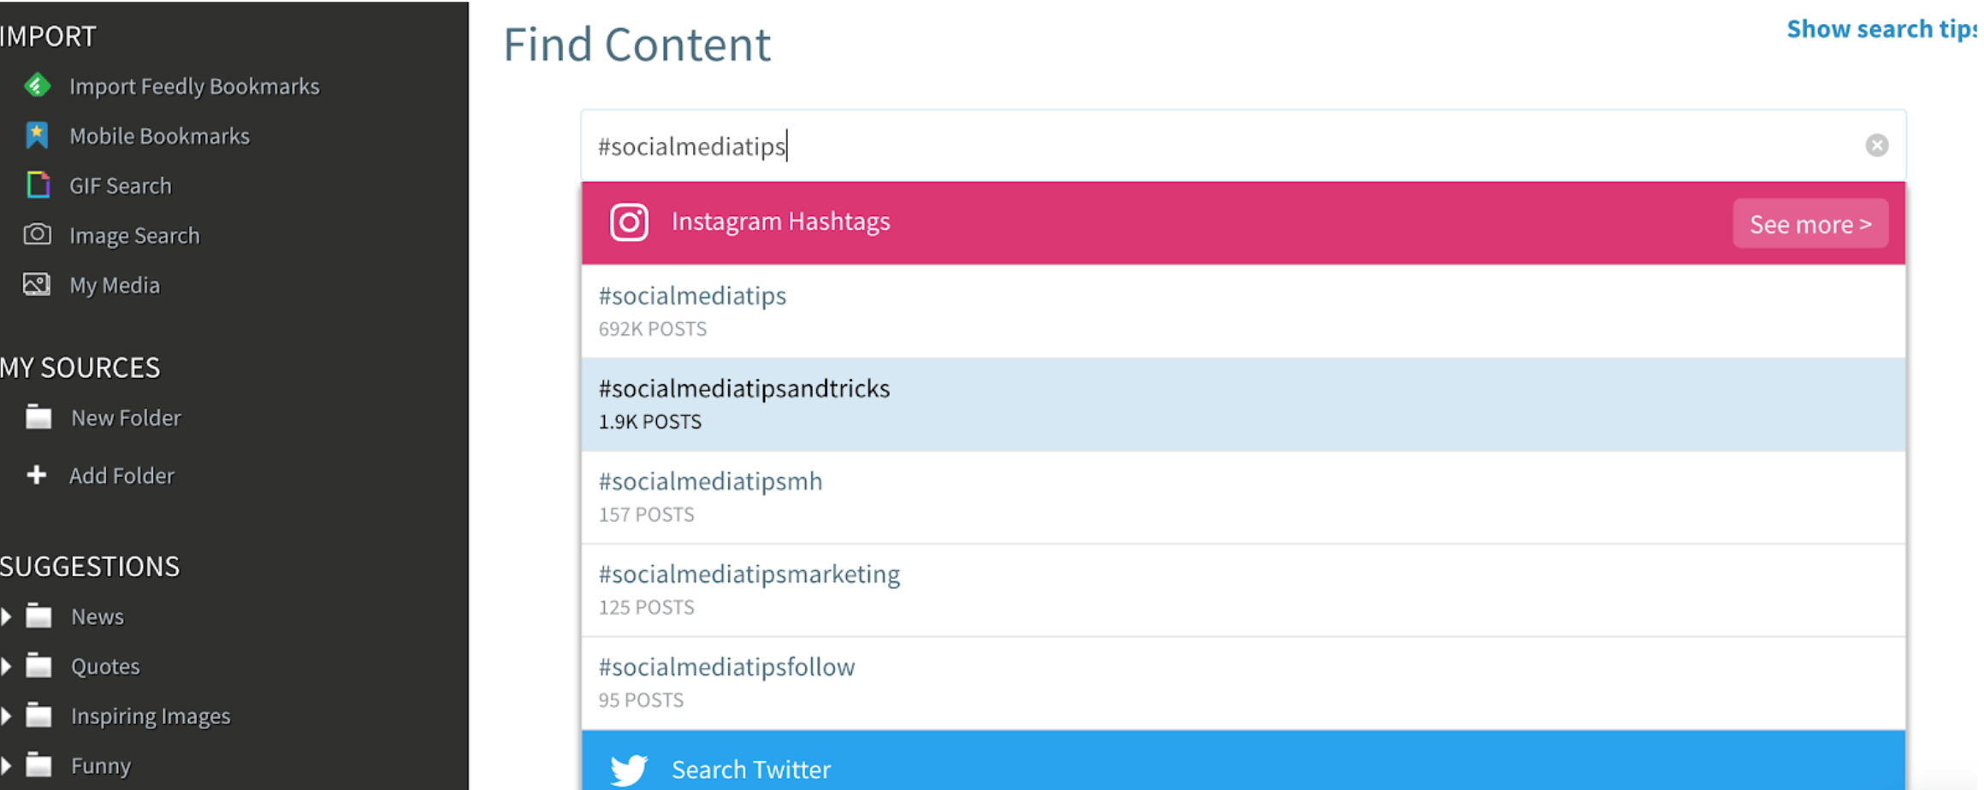The width and height of the screenshot is (1984, 790).
Task: Click the plus icon for Add Folder
Action: 36,475
